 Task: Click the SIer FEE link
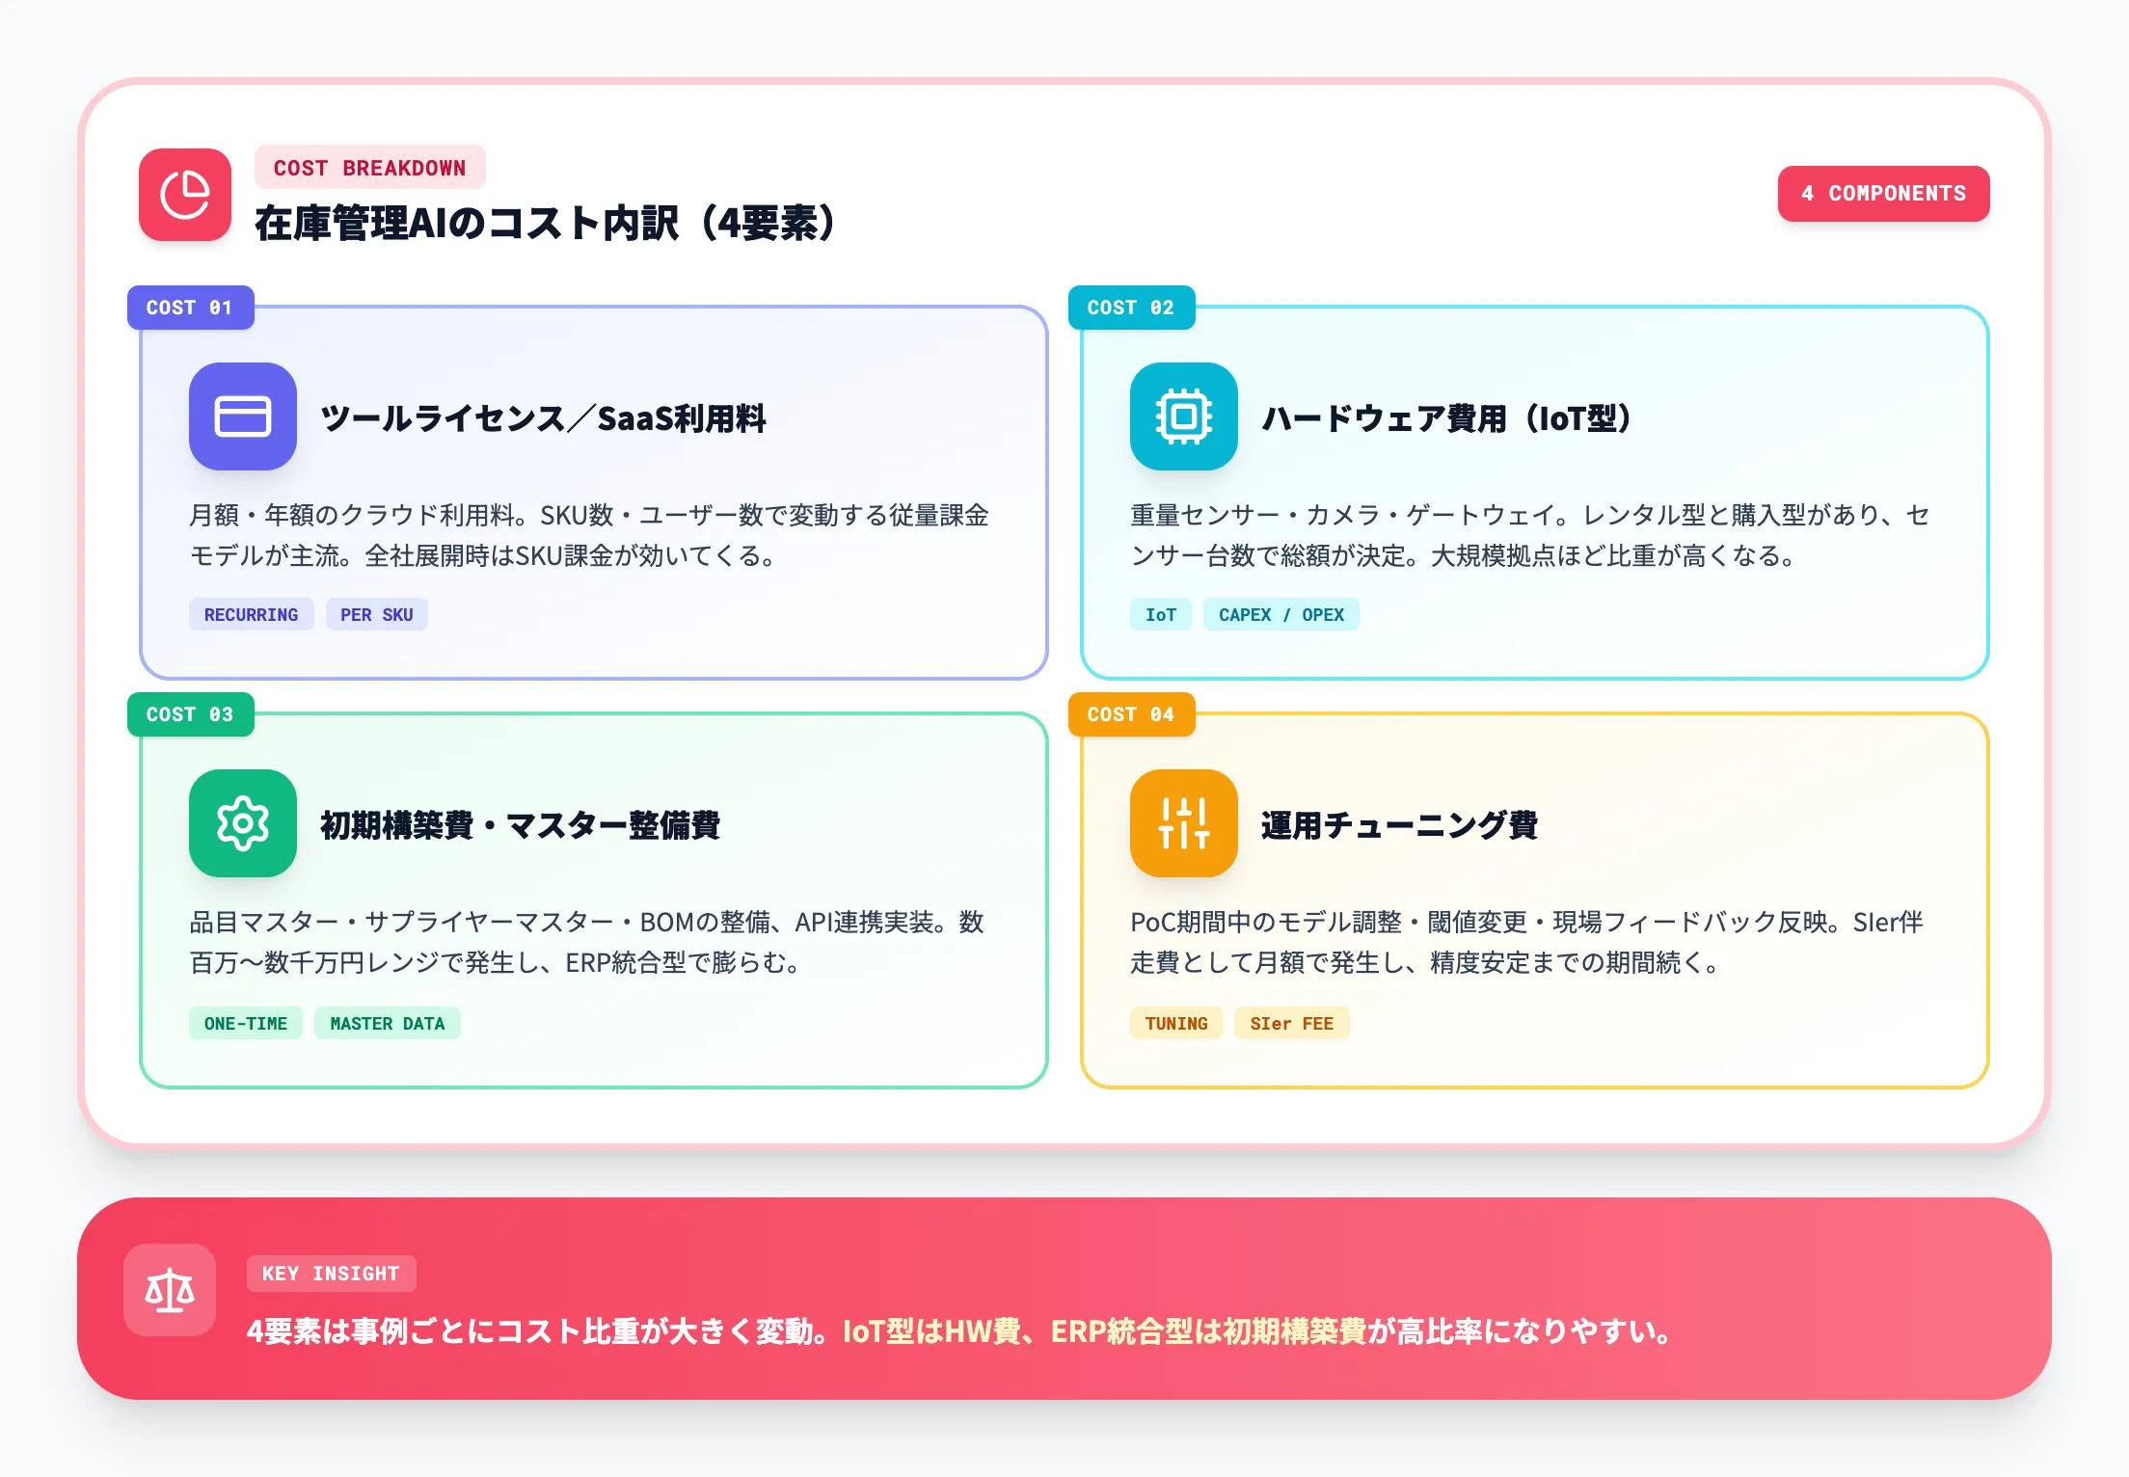[x=1292, y=1023]
